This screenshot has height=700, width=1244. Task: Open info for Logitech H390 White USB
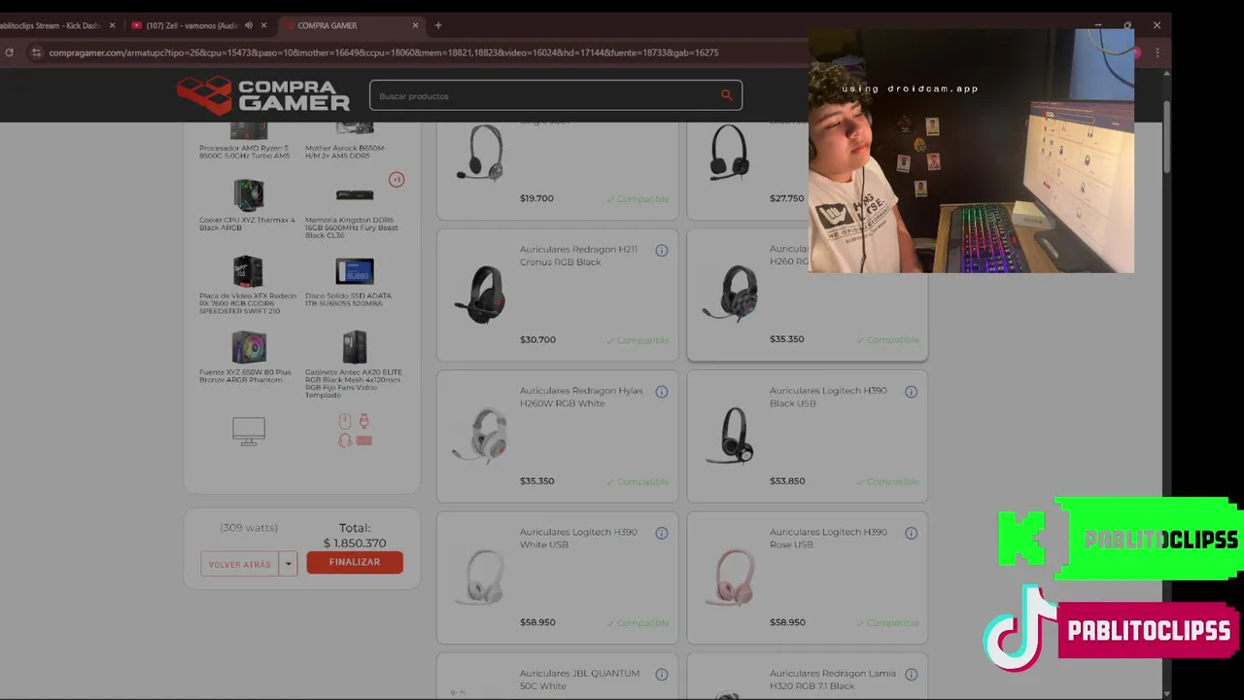662,533
